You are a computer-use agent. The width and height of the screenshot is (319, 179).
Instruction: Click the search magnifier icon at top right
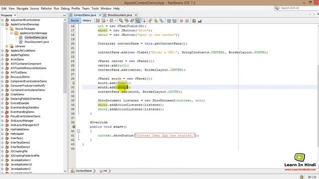pos(277,8)
